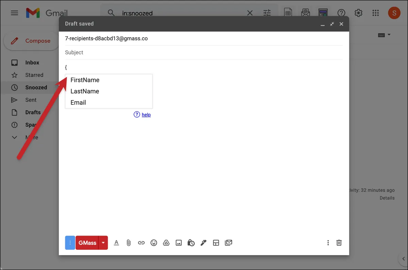Attach files with the paperclip icon
Screen dimensions: 408x270
(x=129, y=243)
